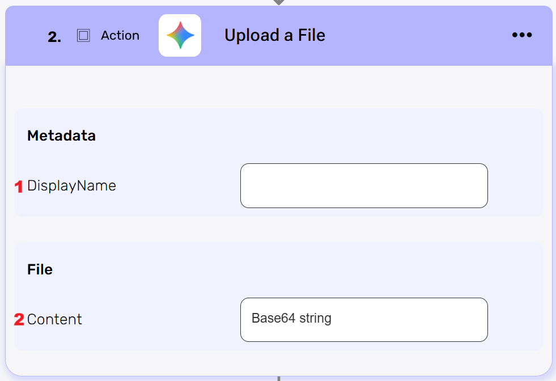Screen dimensions: 556x381
Task: Click the Base64 string placeholder text
Action: 291,319
